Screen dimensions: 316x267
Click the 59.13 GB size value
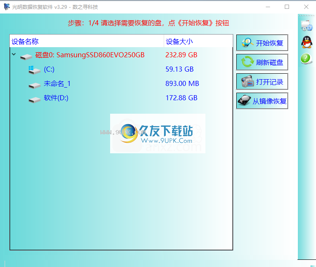tap(179, 69)
